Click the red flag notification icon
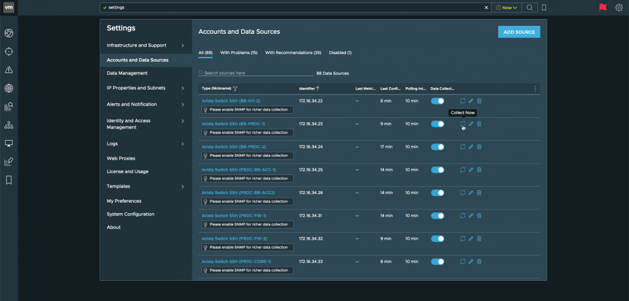This screenshot has width=629, height=301. pyautogui.click(x=603, y=7)
